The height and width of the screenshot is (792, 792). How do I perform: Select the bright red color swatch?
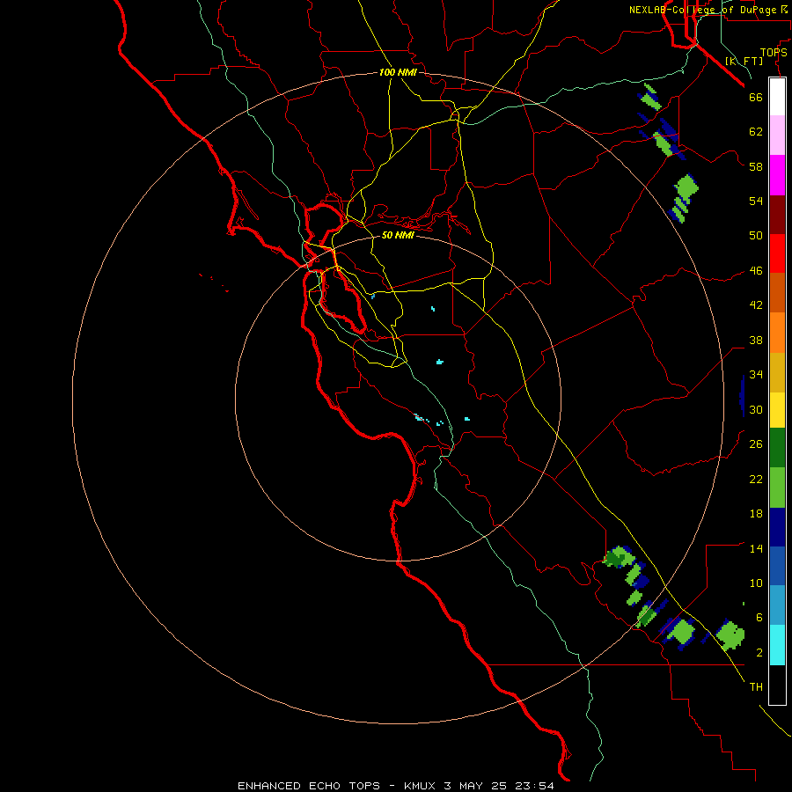point(777,253)
